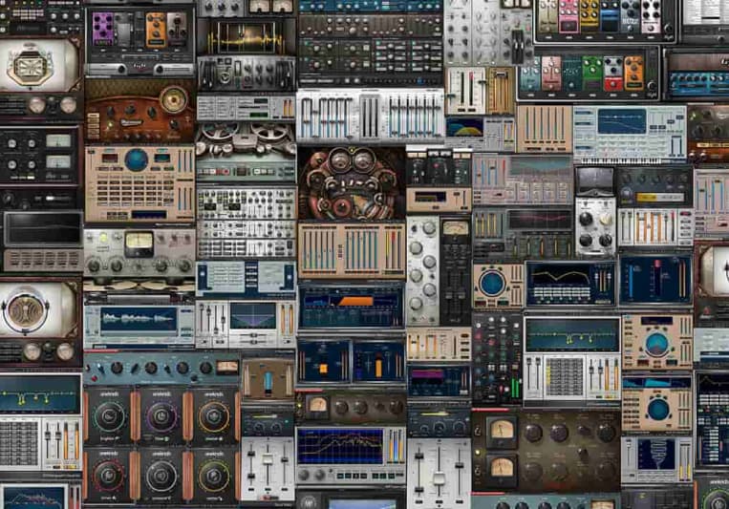Click the left tape reel of the tape machine
Screen dimensions: 729x509
220,133
